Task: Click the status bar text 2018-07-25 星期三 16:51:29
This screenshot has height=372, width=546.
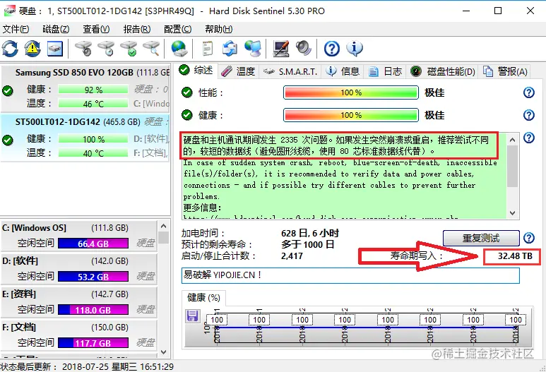Action: [118, 367]
